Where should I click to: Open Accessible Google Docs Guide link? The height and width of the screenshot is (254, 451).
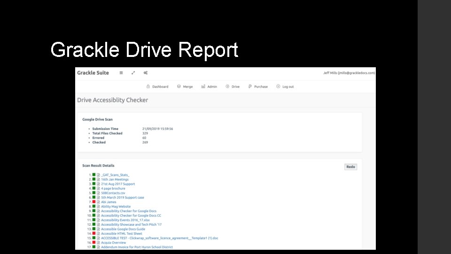(123, 229)
